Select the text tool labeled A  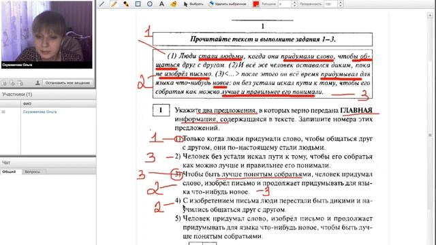point(161,4)
